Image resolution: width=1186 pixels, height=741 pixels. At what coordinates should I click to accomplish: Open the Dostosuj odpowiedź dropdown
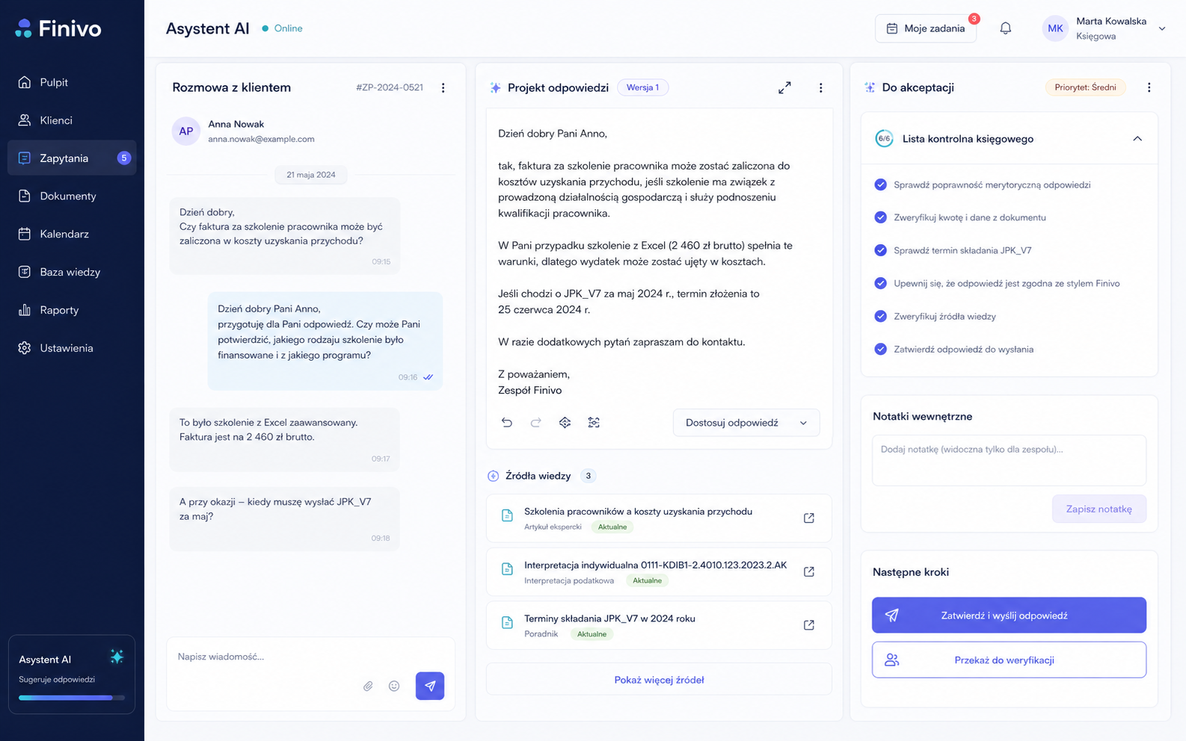coord(746,423)
